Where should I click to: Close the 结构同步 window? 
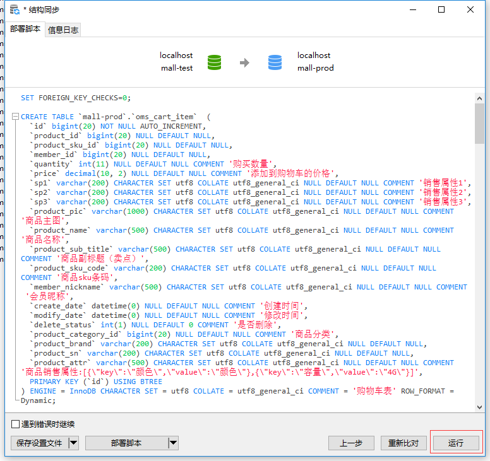tap(470, 10)
